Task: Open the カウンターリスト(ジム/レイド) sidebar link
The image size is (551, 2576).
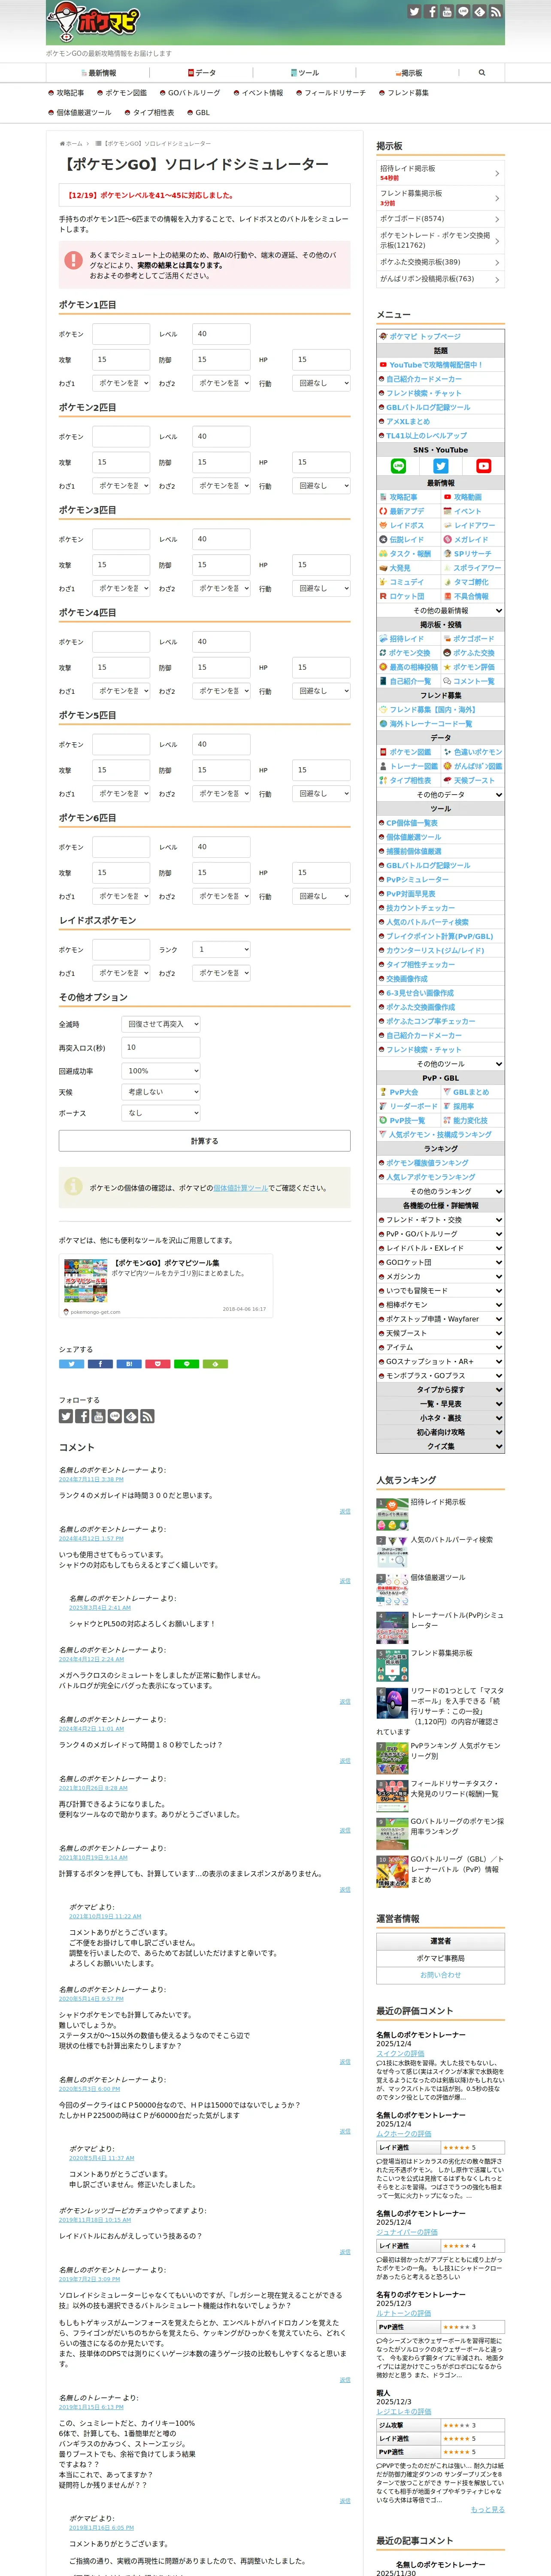Action: click(435, 951)
